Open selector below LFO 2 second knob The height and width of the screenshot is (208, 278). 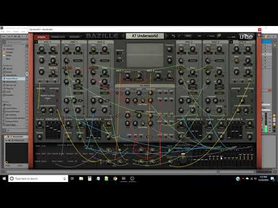coord(248,53)
